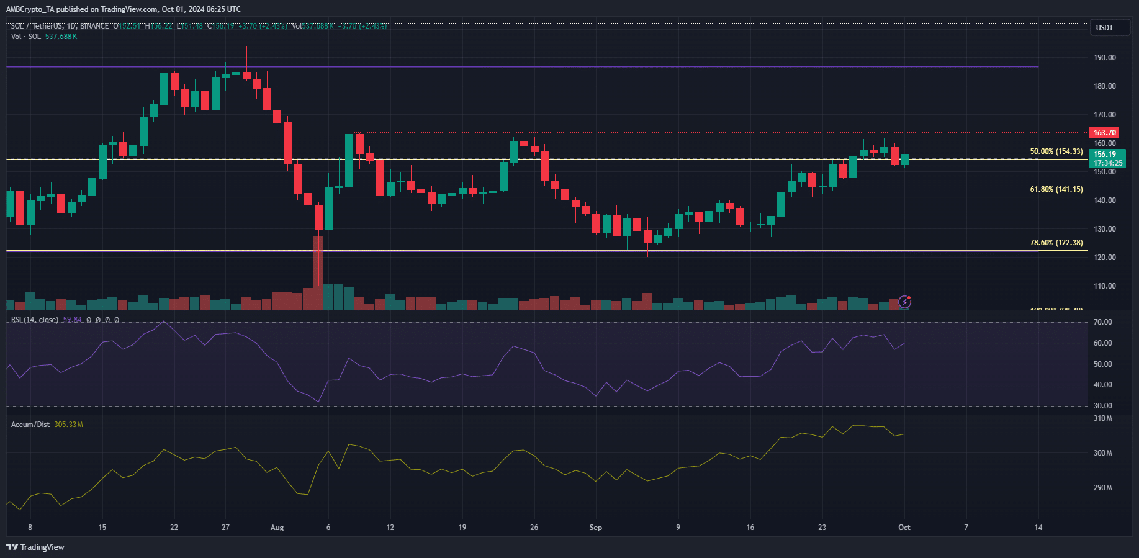The image size is (1139, 558).
Task: Open the USDT currency selector
Action: coord(1110,28)
